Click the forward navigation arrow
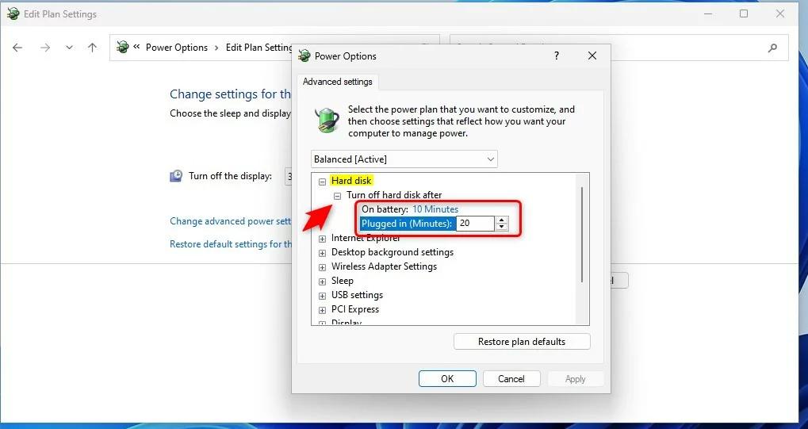The image size is (808, 429). (x=45, y=48)
